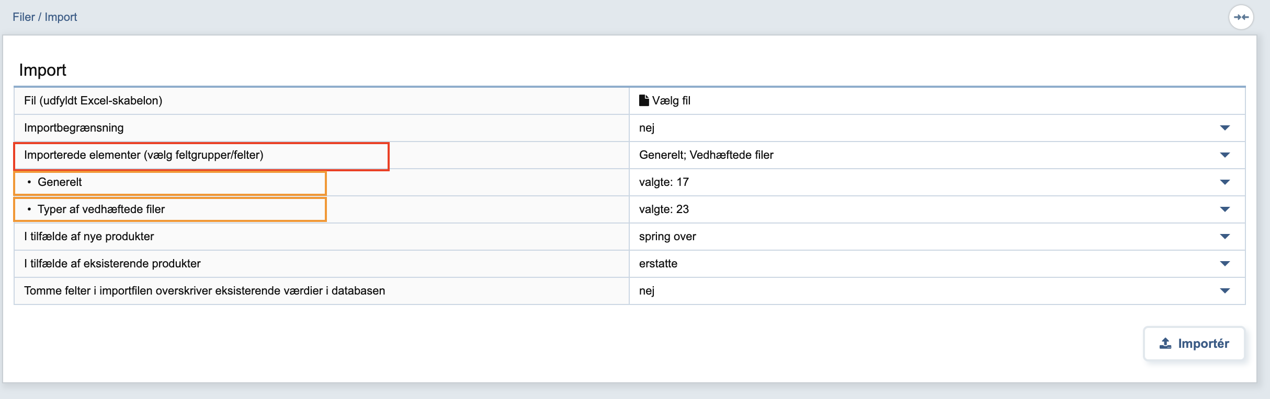
Task: Open the Generelt valgte: 17 dropdown arrow
Action: tap(1224, 182)
